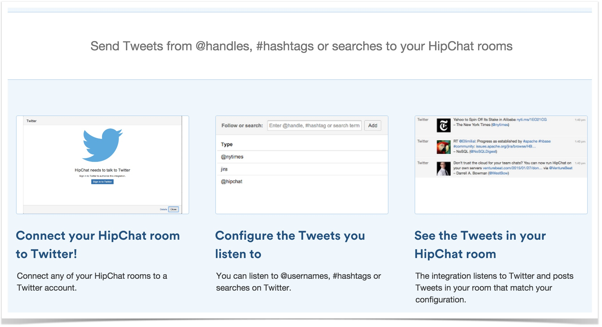Select the @nytimes row in list
Viewport: 602px width, 327px height.
[x=232, y=157]
